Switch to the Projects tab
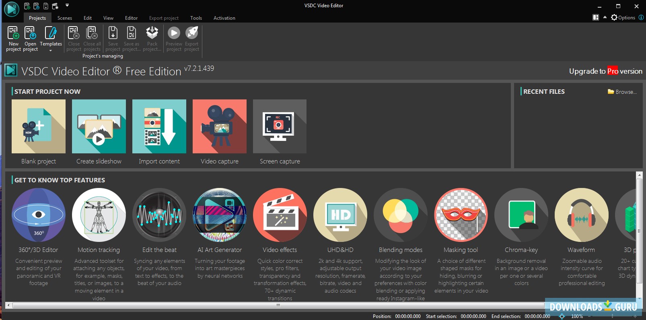646x320 pixels. [x=37, y=18]
